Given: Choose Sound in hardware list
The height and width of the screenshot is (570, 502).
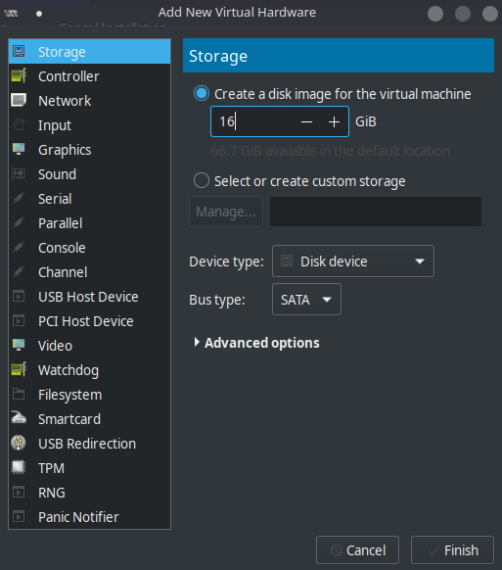Looking at the screenshot, I should 89,173.
